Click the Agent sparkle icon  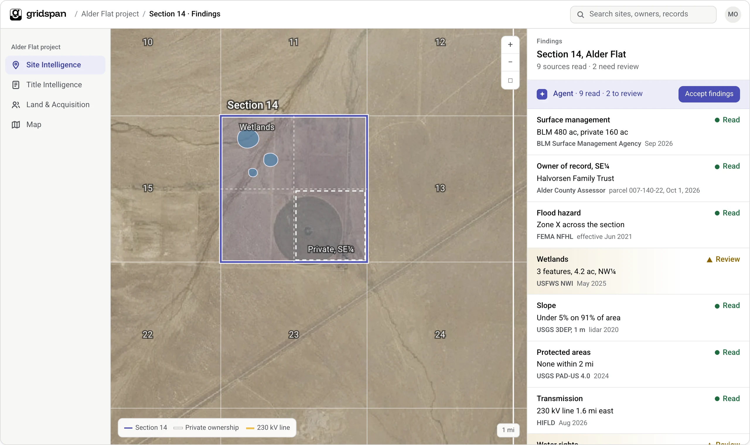point(542,94)
